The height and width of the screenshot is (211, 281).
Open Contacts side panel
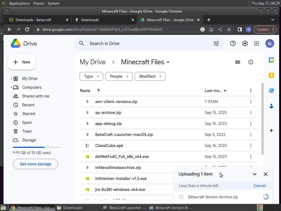pos(271,106)
